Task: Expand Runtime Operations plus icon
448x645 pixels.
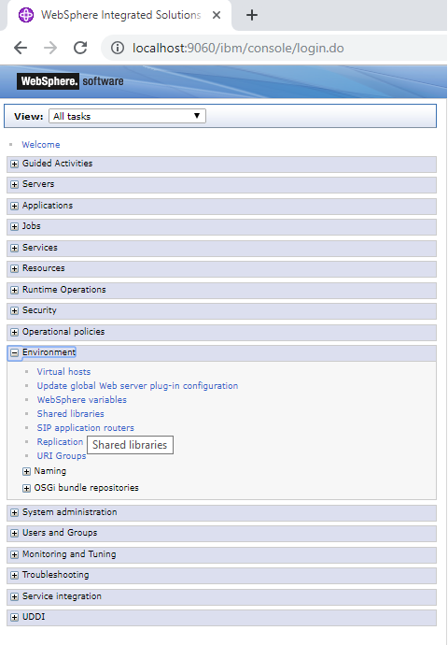Action: [x=14, y=290]
